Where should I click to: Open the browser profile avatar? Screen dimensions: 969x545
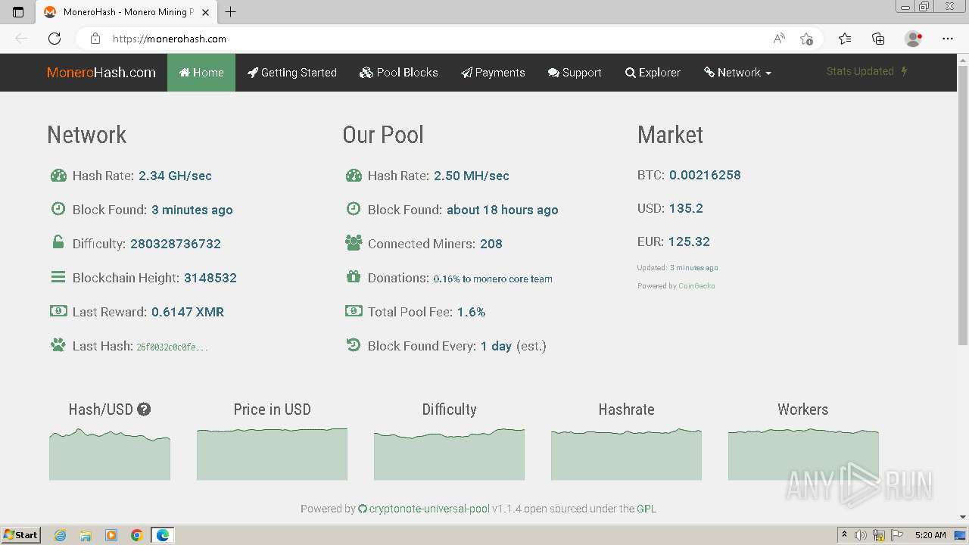click(x=913, y=39)
